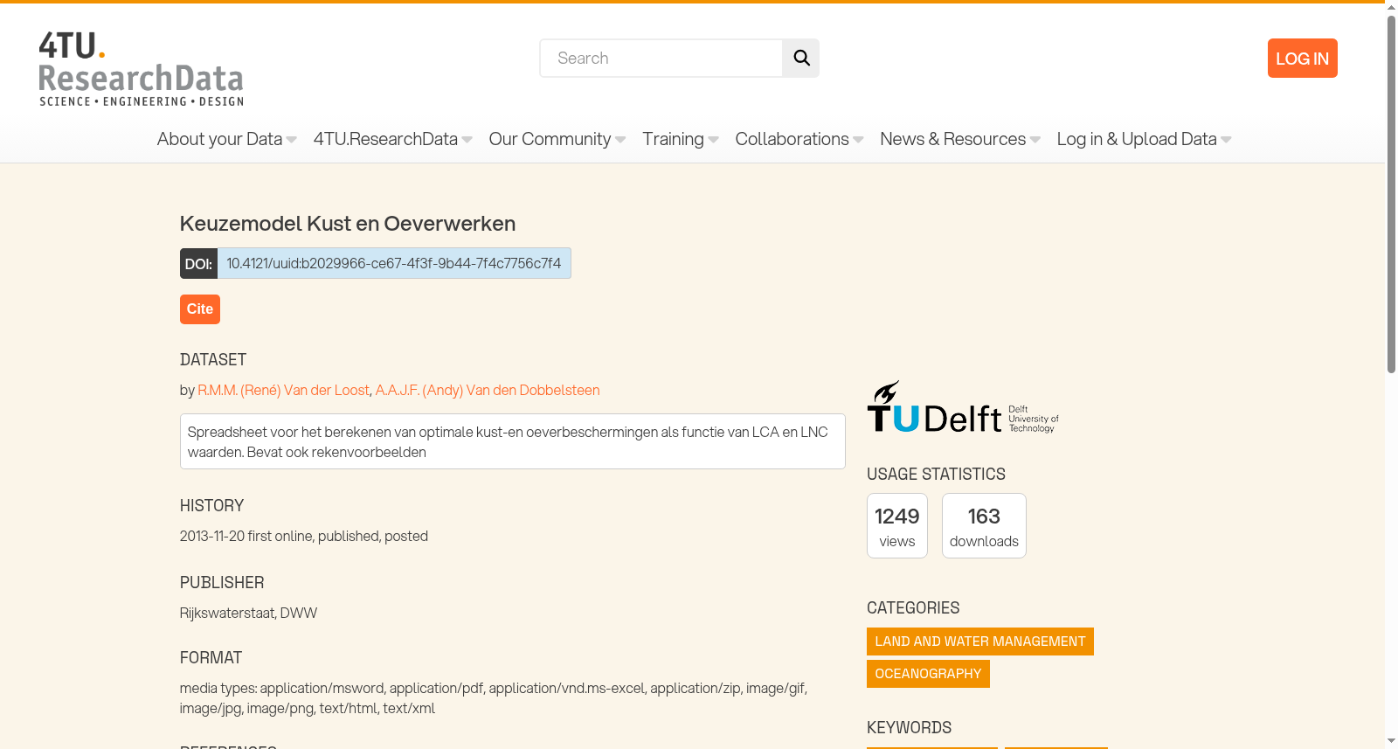Click the FORMAT heading
The width and height of the screenshot is (1398, 749).
point(211,657)
